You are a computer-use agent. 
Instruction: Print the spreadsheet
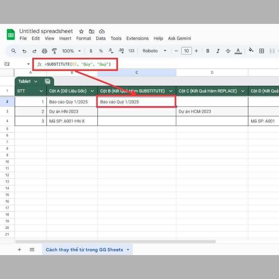click(45, 51)
